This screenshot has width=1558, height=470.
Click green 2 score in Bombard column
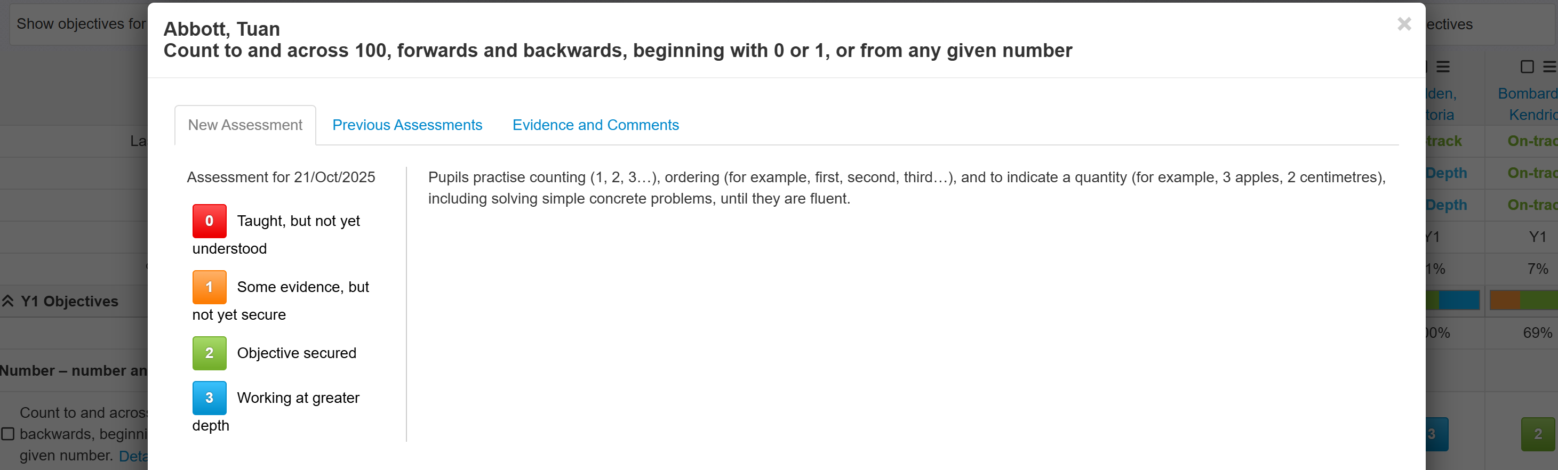point(1537,434)
